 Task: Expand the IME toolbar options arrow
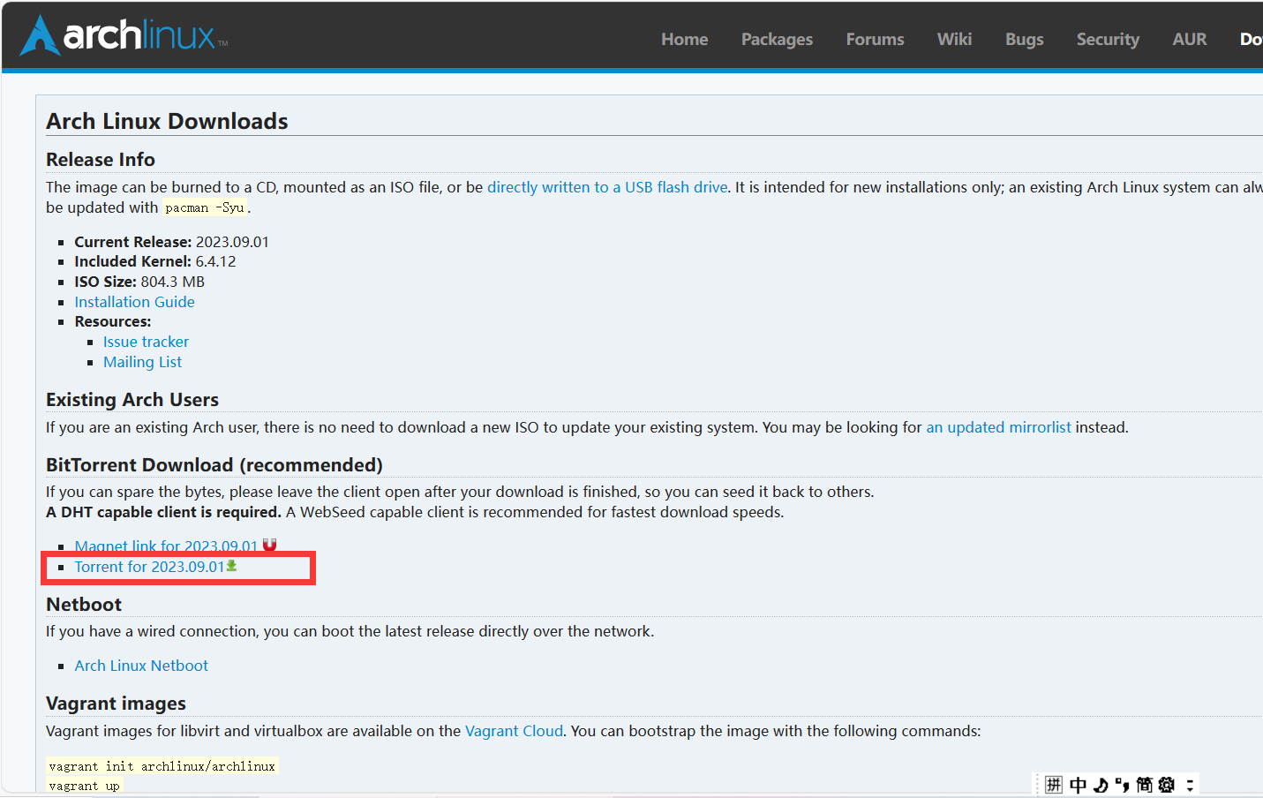(1190, 785)
